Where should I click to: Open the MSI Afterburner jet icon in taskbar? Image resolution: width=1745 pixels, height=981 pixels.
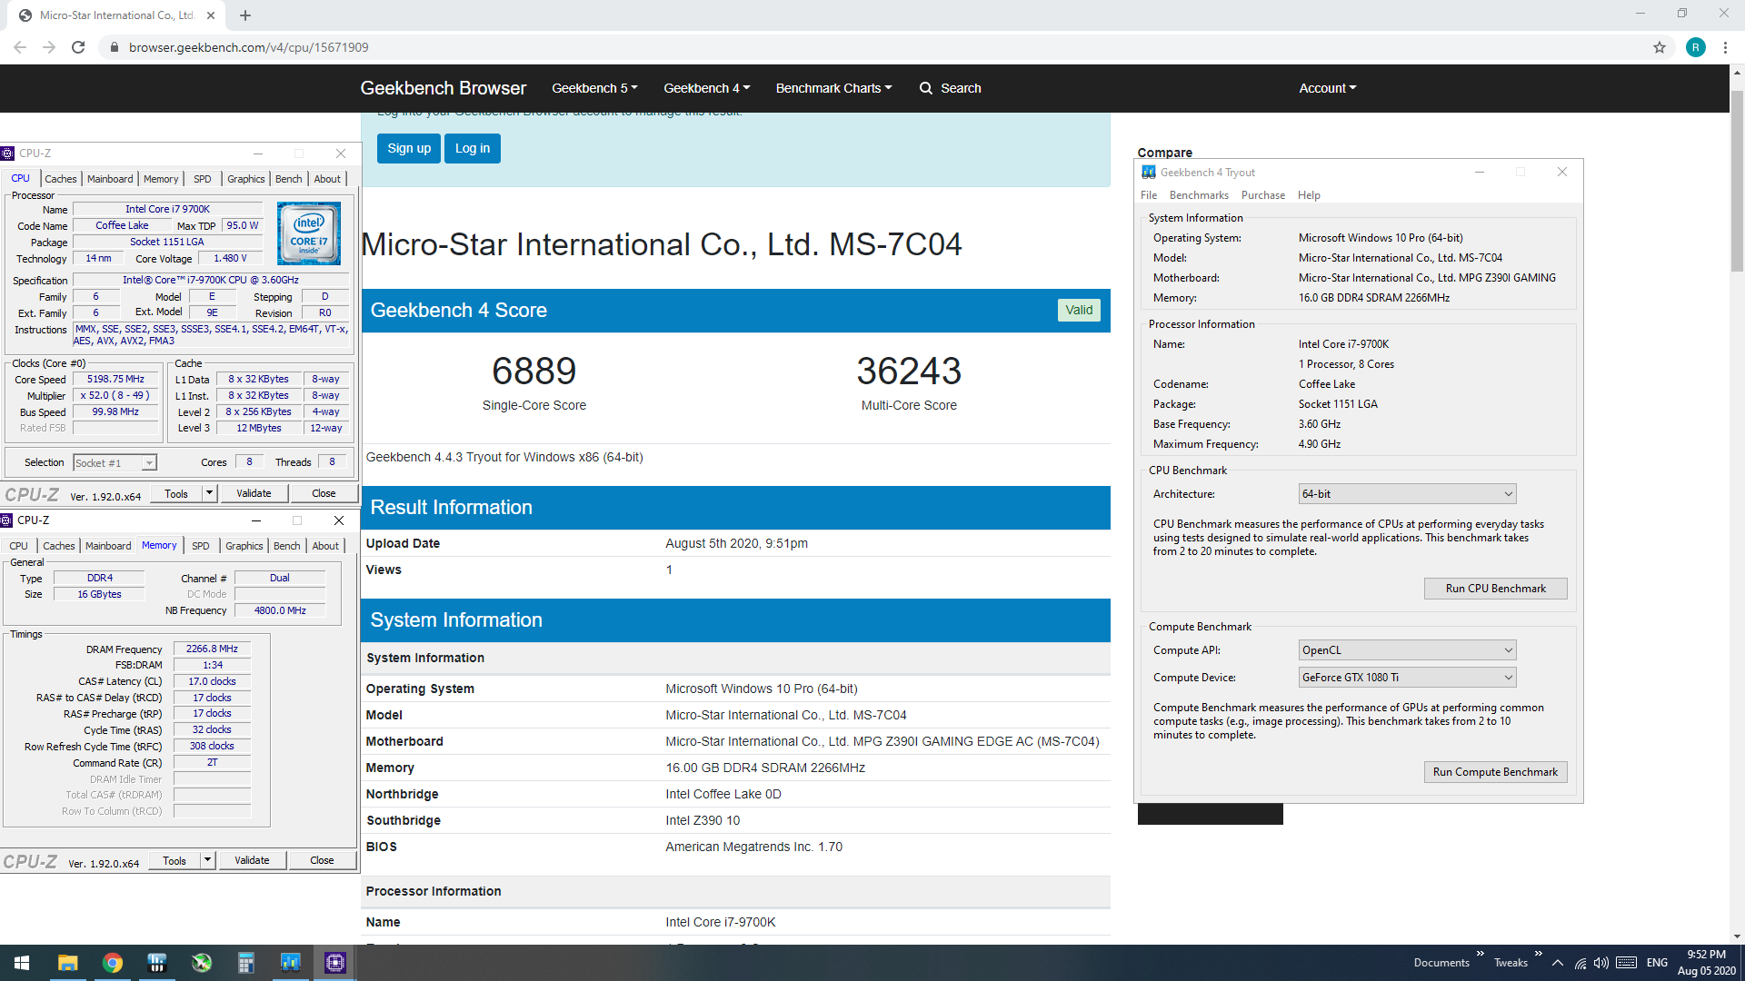click(202, 963)
